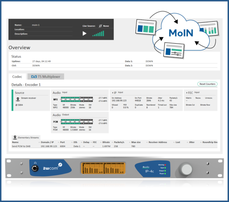Click the MoIN cloud logo

181,33
